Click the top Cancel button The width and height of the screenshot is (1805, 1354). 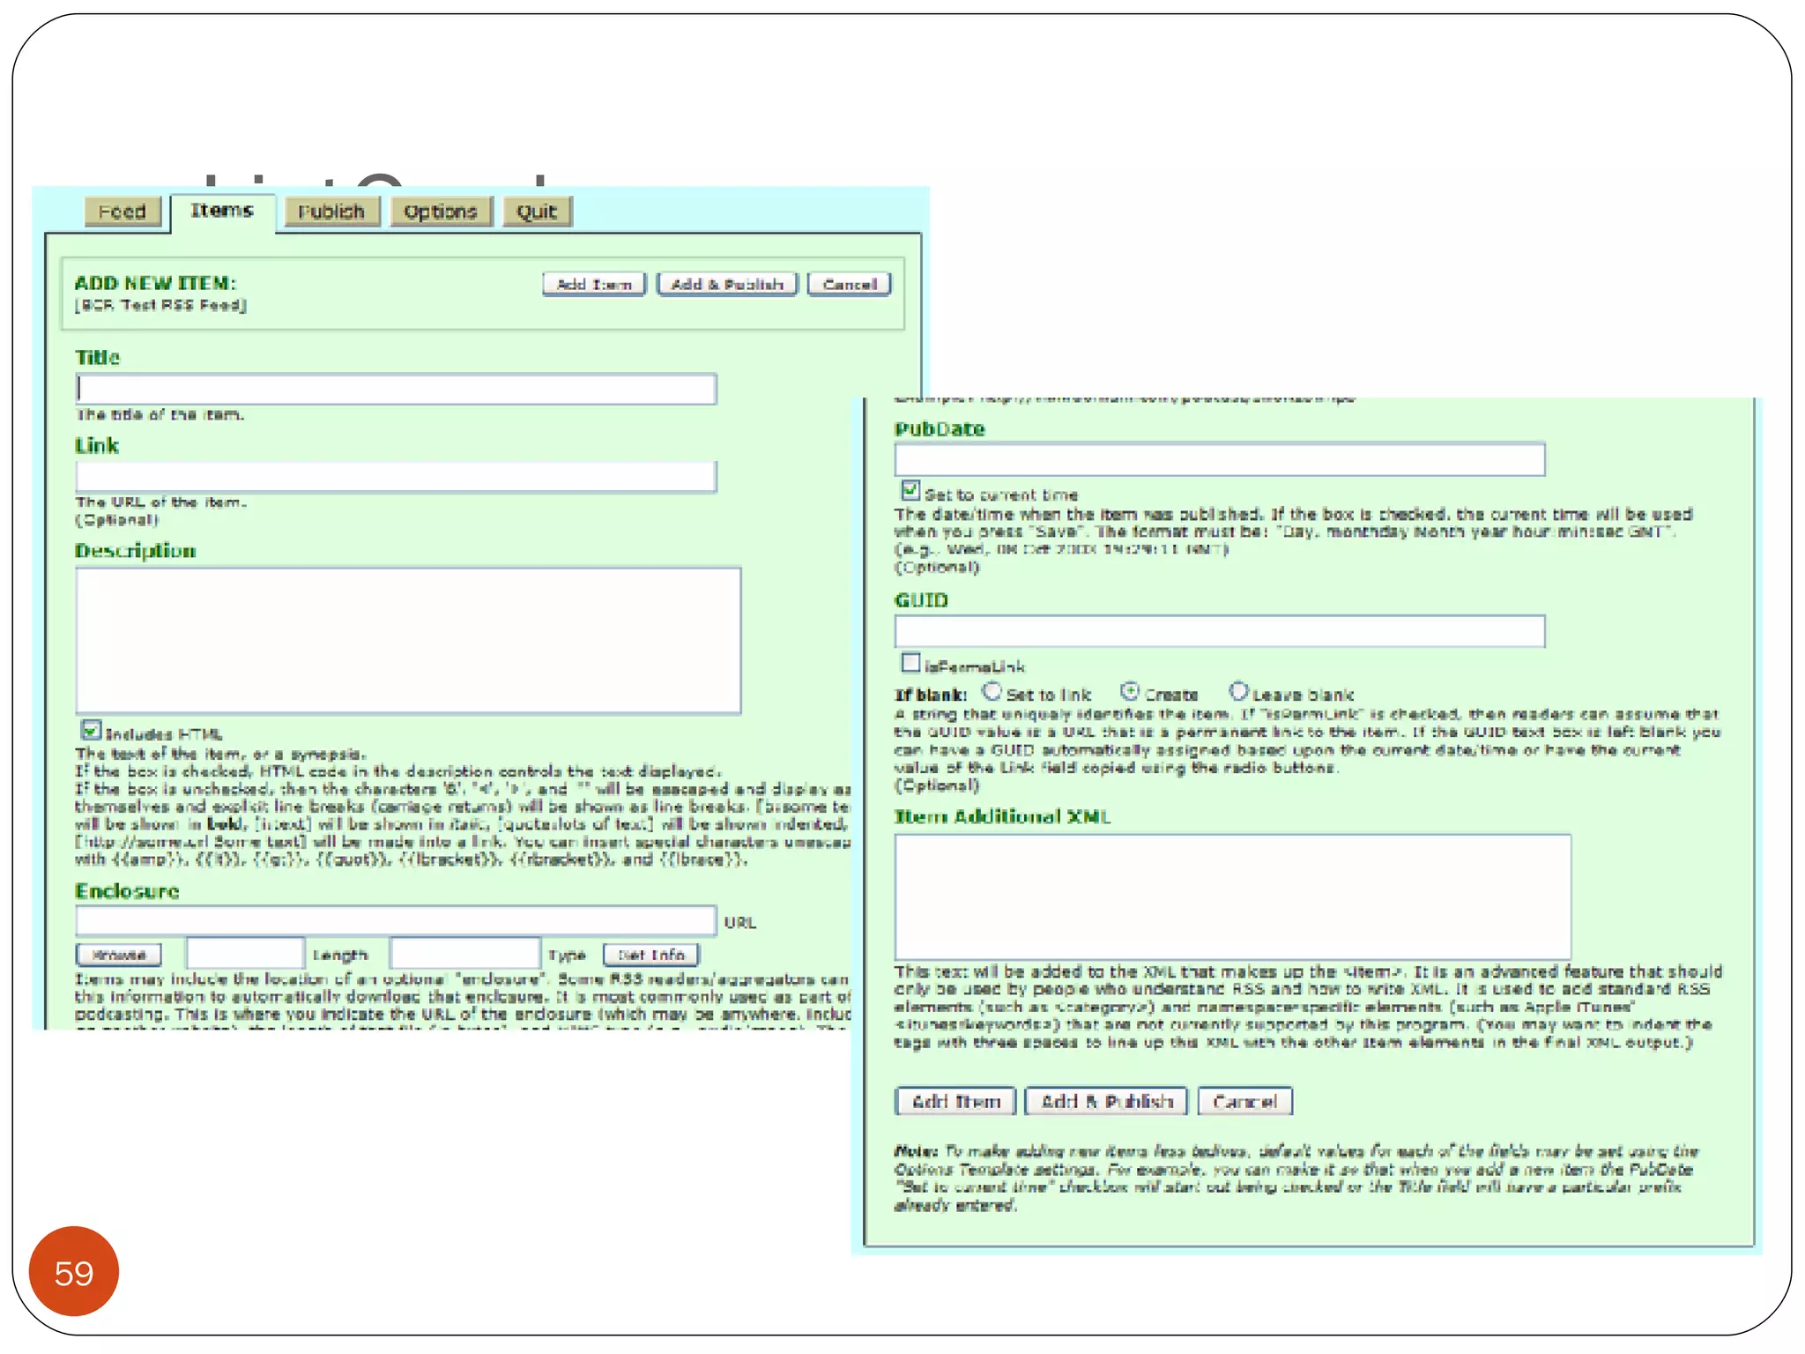[x=849, y=284]
